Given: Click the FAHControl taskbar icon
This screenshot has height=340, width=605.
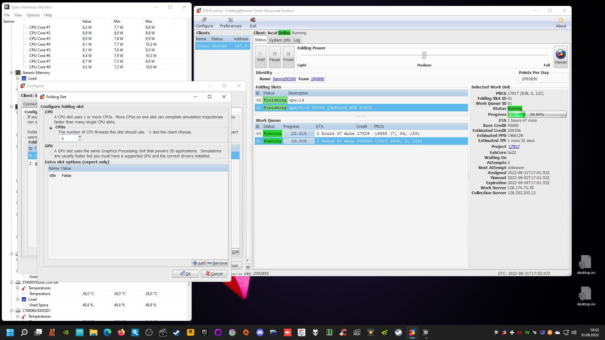Looking at the screenshot, I should (412, 332).
